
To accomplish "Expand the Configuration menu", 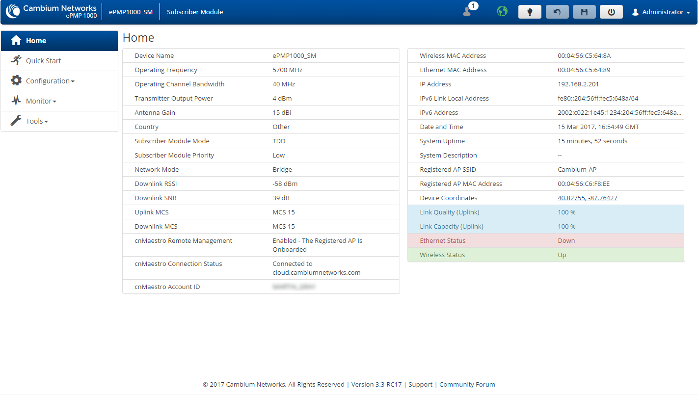I will point(59,81).
